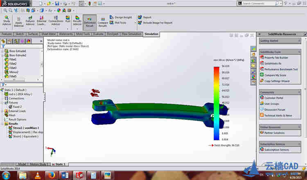Collapse the Online Resources section
Viewport: 307px width, 180px height.
click(x=299, y=127)
